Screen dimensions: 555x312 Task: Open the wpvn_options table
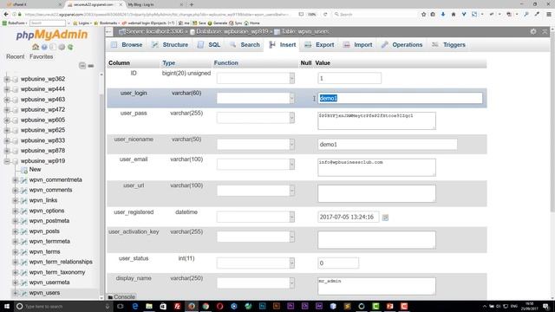47,211
